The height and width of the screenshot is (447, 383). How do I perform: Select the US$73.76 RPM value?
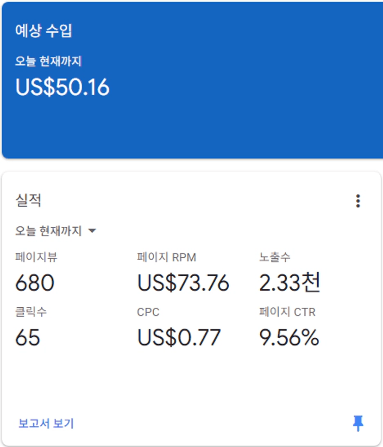click(x=183, y=283)
